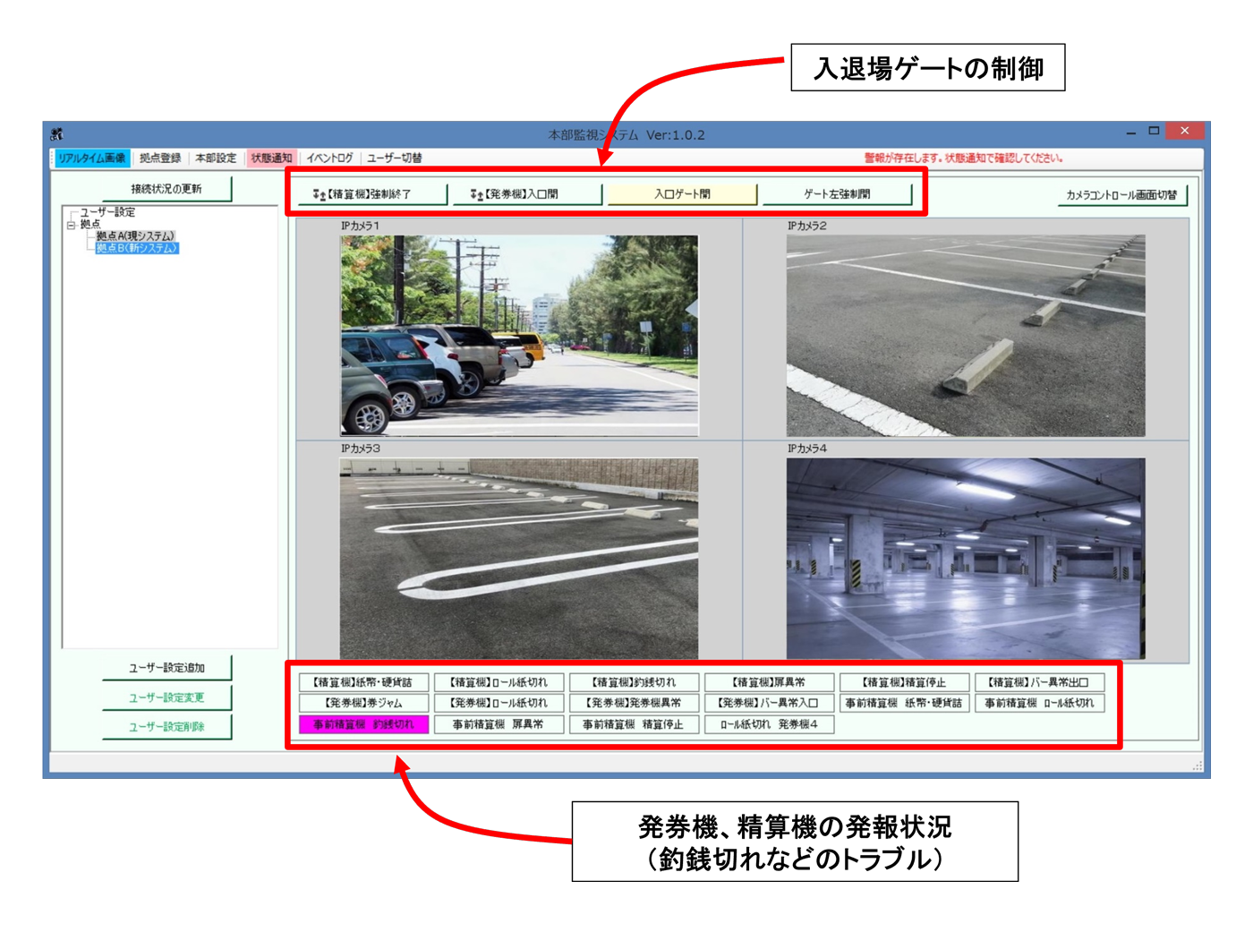
Task: Click the 接続状況の更新 button
Action: pos(166,189)
